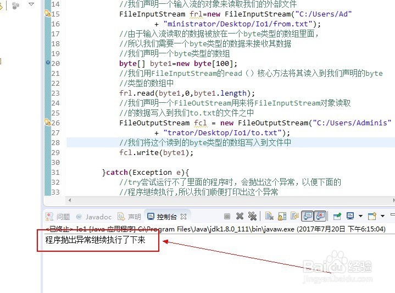Image resolution: width=395 pixels, height=293 pixels.
Task: Close the 控制台 console tab
Action: pyautogui.click(x=183, y=217)
